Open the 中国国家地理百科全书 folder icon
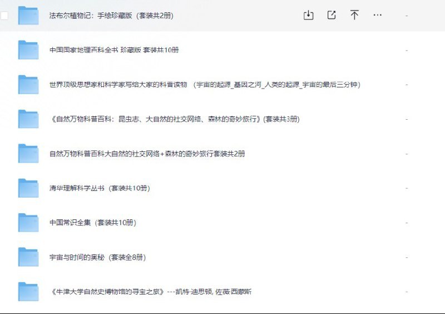 tap(28, 50)
